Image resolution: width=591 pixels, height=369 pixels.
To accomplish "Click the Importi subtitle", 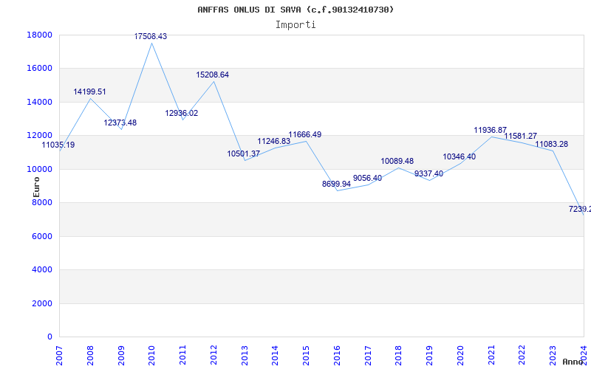I will (x=295, y=25).
